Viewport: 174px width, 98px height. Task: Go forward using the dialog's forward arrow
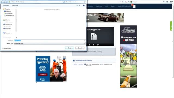[5, 2]
